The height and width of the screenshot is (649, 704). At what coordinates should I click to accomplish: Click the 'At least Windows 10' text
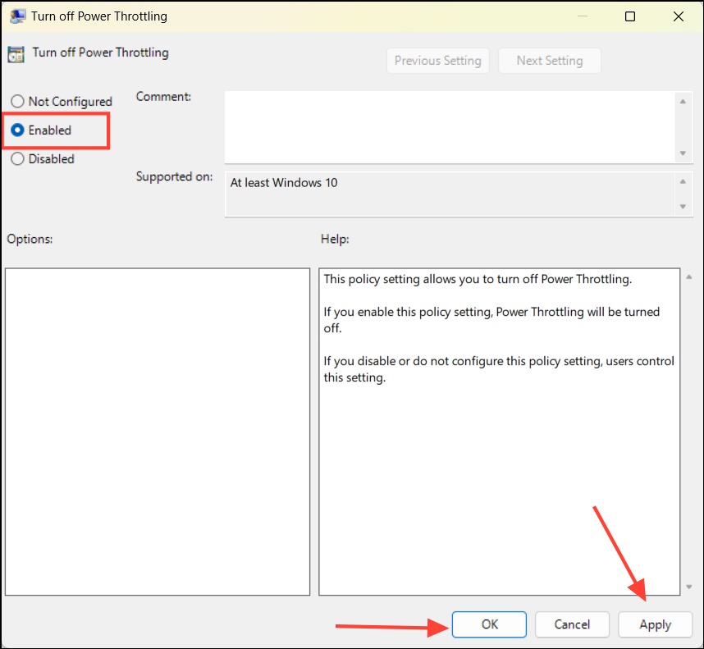tap(284, 183)
